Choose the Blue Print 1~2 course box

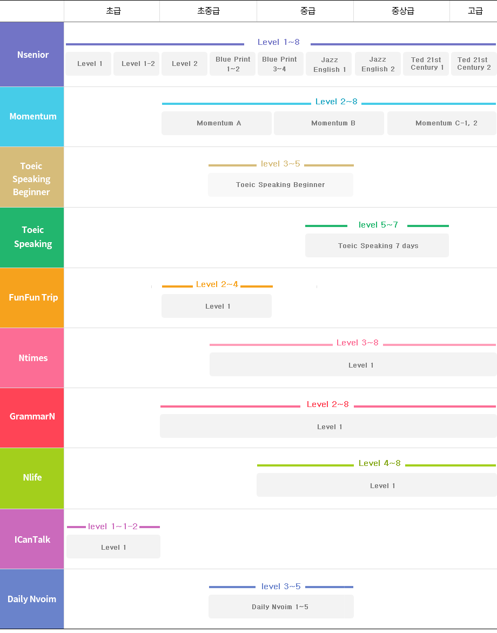(232, 64)
